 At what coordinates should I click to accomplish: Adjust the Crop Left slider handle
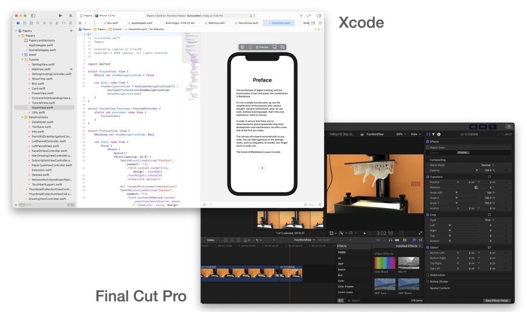450,225
